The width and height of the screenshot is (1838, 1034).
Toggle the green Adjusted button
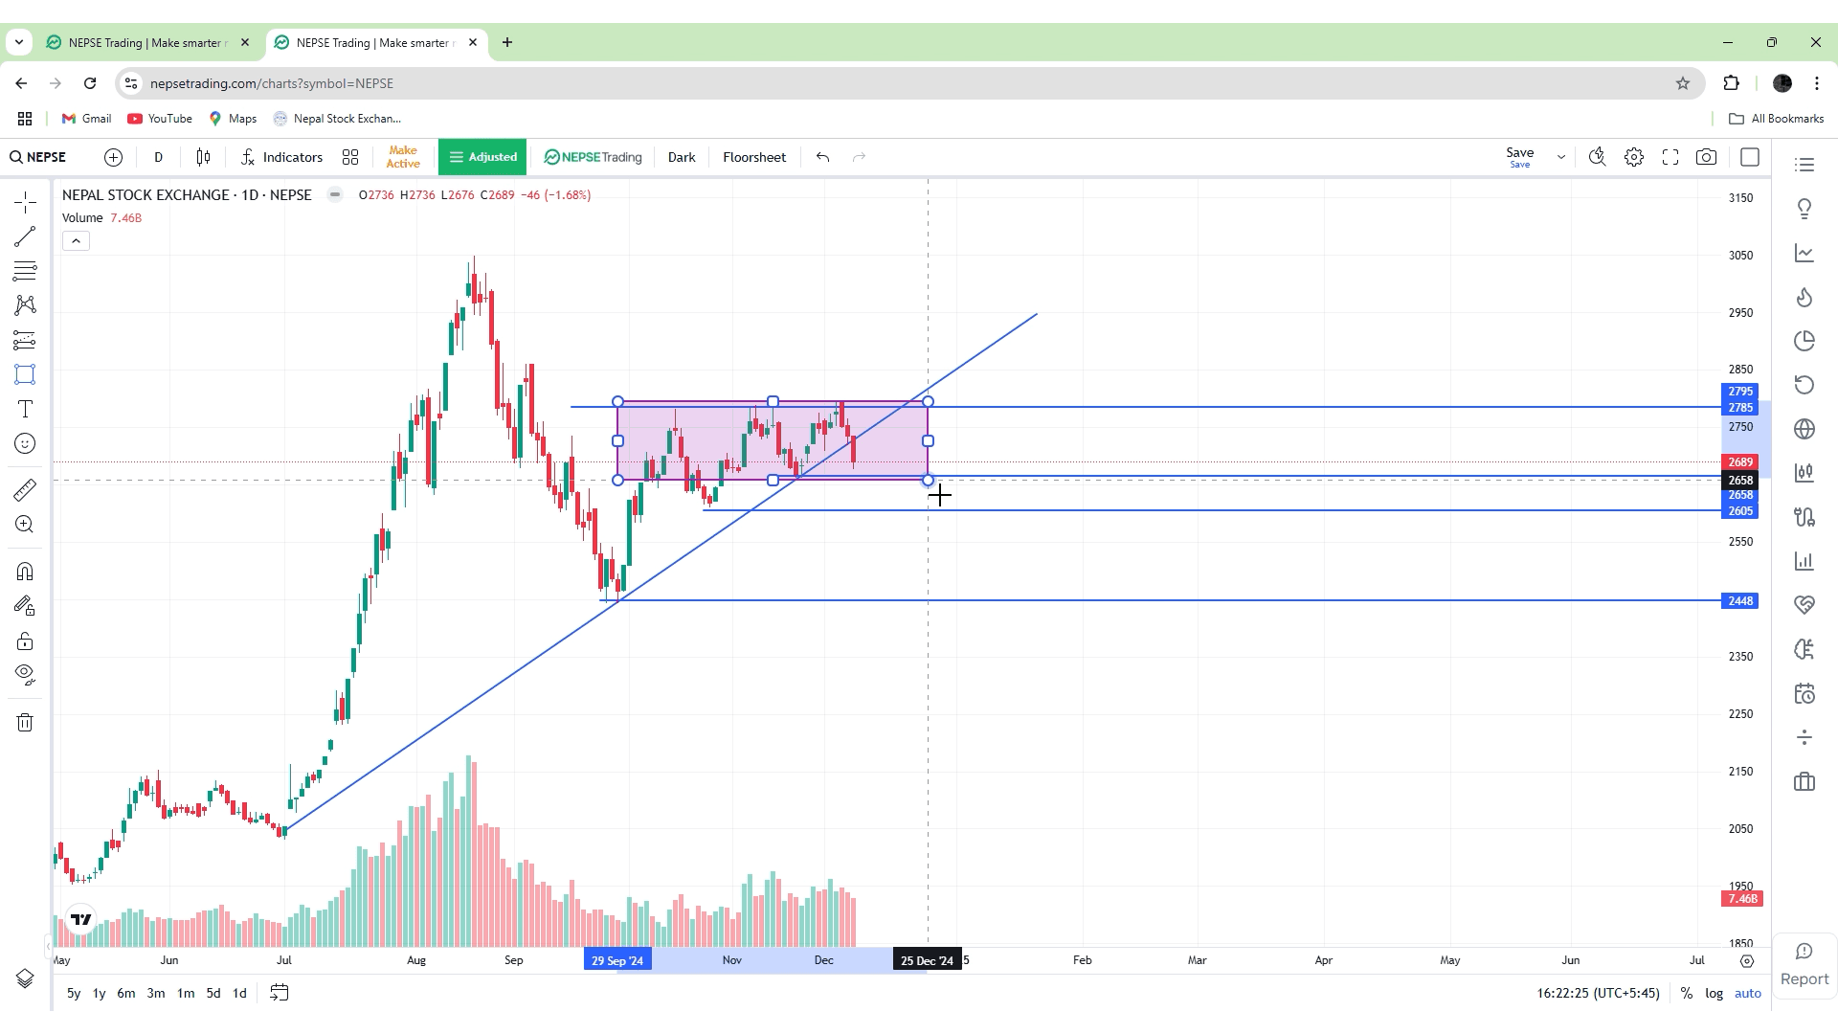[x=482, y=157]
